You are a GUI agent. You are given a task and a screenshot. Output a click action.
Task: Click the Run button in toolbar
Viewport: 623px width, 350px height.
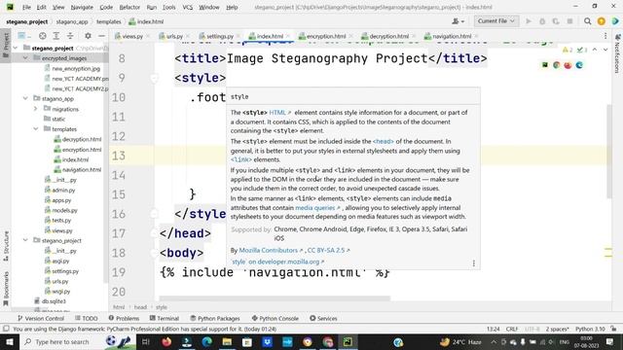pyautogui.click(x=529, y=21)
